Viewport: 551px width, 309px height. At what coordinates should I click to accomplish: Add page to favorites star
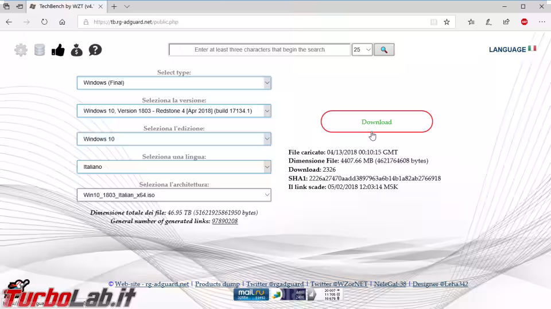click(x=447, y=22)
